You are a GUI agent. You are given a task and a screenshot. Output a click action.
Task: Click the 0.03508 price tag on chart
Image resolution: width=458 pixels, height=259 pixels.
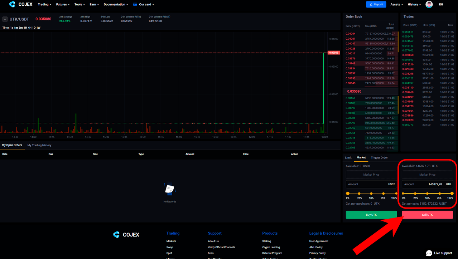(x=334, y=53)
